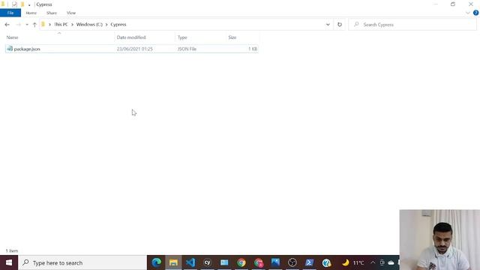
Task: Open the Cypress app from taskbar
Action: click(x=207, y=262)
